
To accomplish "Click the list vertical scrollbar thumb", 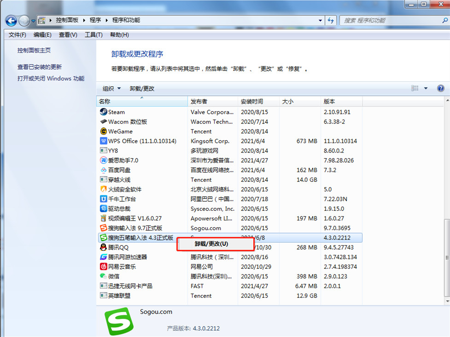I will click(447, 258).
